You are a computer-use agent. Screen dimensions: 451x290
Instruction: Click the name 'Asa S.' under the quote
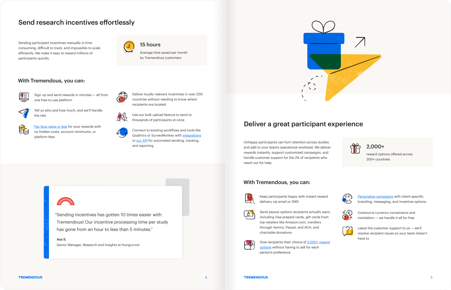(62, 239)
